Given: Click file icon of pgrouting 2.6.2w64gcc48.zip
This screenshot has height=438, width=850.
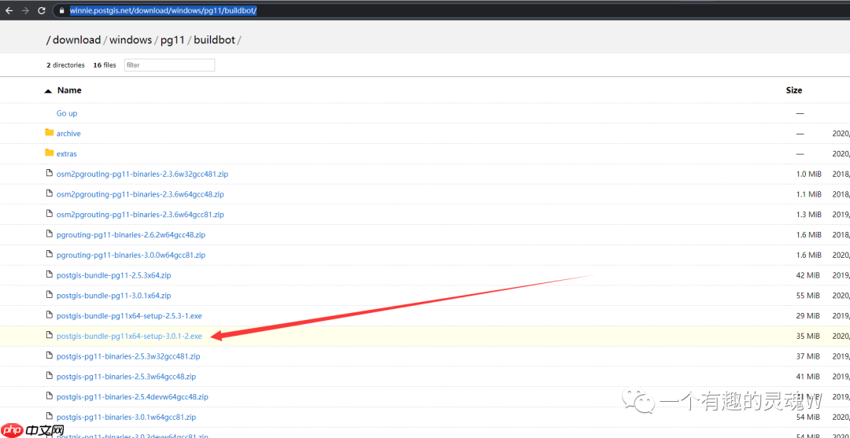Looking at the screenshot, I should click(50, 234).
